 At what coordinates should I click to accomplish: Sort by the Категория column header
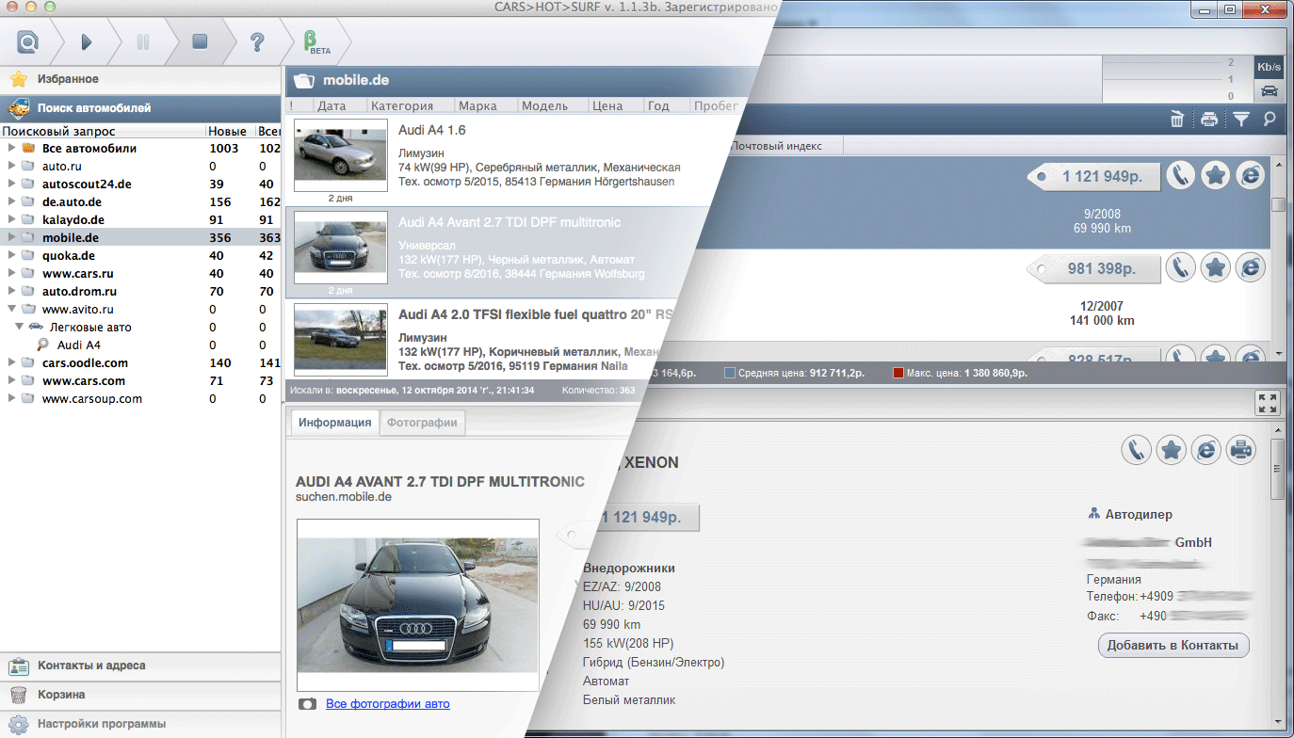[x=409, y=105]
